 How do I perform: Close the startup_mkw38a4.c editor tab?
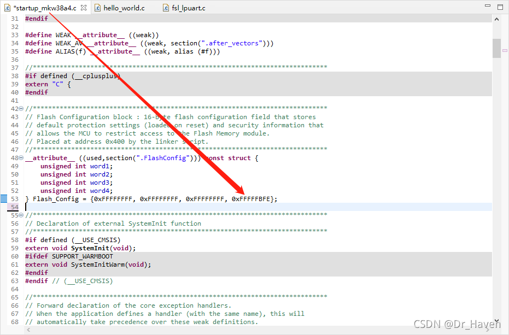point(84,8)
